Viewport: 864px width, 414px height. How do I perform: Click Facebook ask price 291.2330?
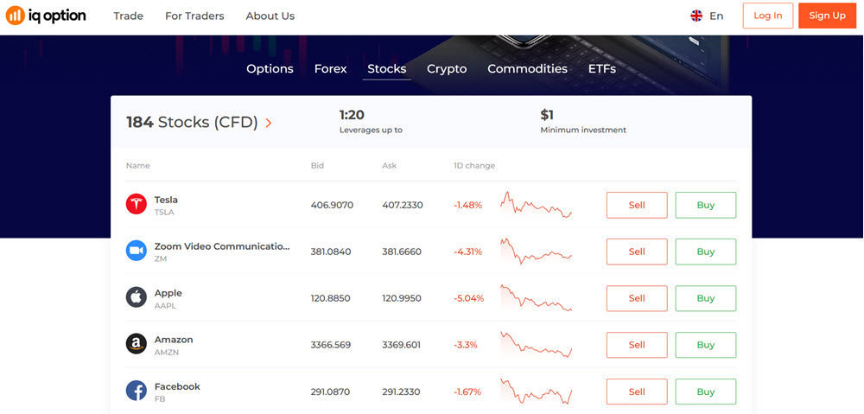(401, 392)
